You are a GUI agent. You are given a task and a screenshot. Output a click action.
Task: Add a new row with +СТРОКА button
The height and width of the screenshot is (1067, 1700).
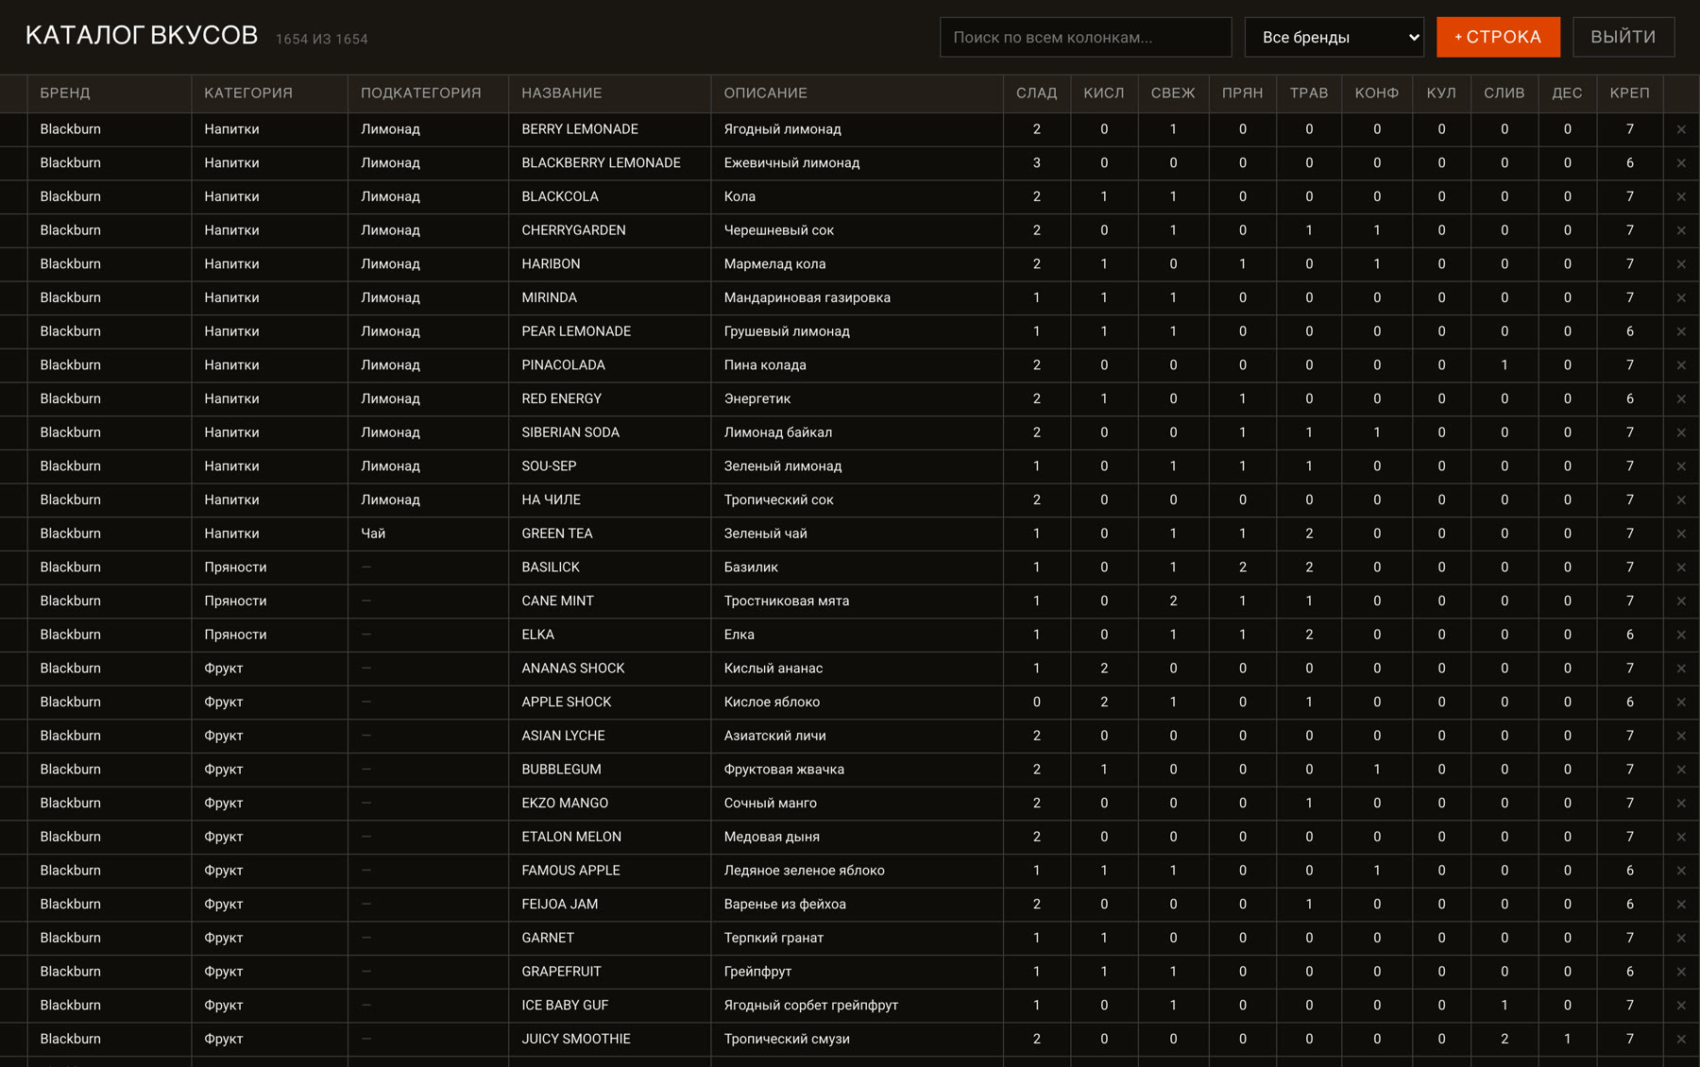coord(1498,37)
